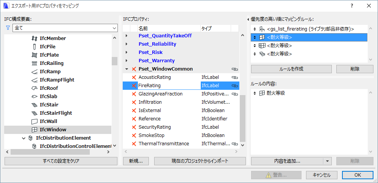Click the red X beside AcousticRating

coord(134,77)
